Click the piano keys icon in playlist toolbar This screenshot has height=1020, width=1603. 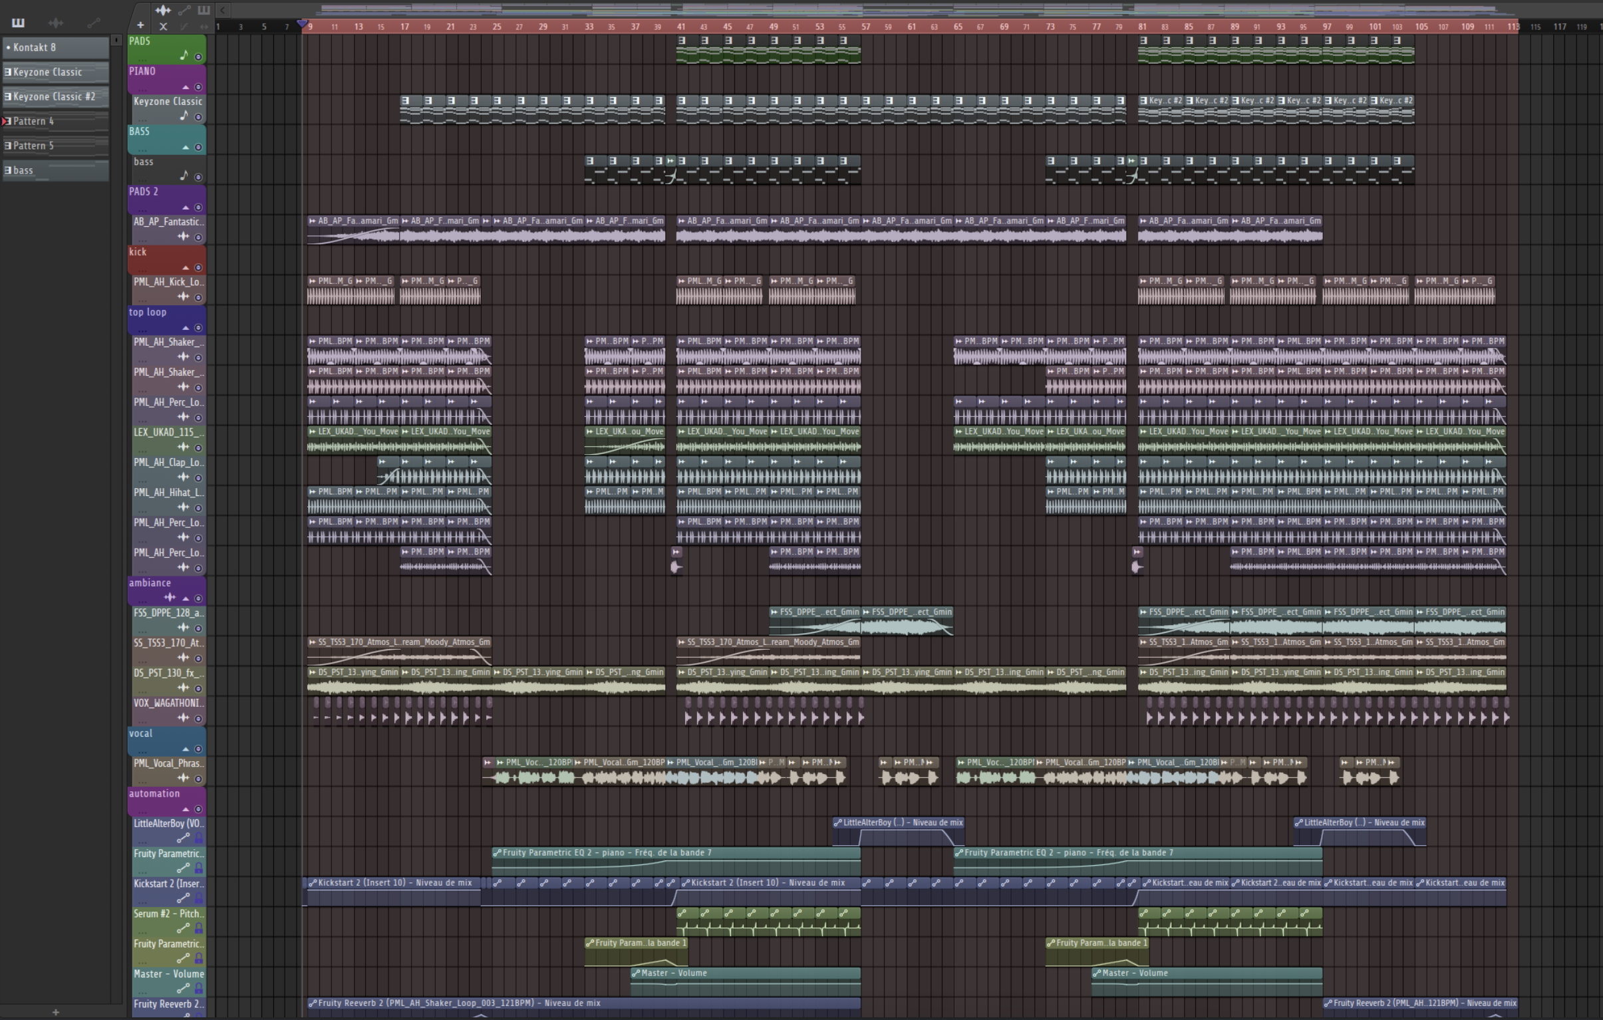(x=204, y=10)
